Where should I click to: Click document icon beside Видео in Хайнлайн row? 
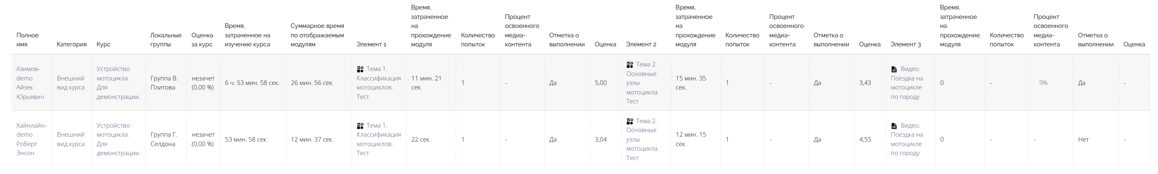pos(894,126)
